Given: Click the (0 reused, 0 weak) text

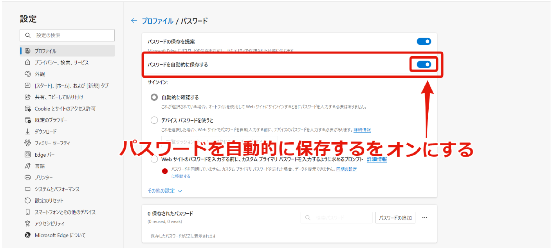Looking at the screenshot, I should pos(165,221).
